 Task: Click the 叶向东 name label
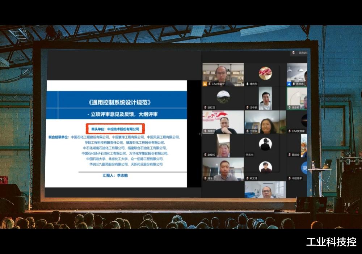(253, 84)
